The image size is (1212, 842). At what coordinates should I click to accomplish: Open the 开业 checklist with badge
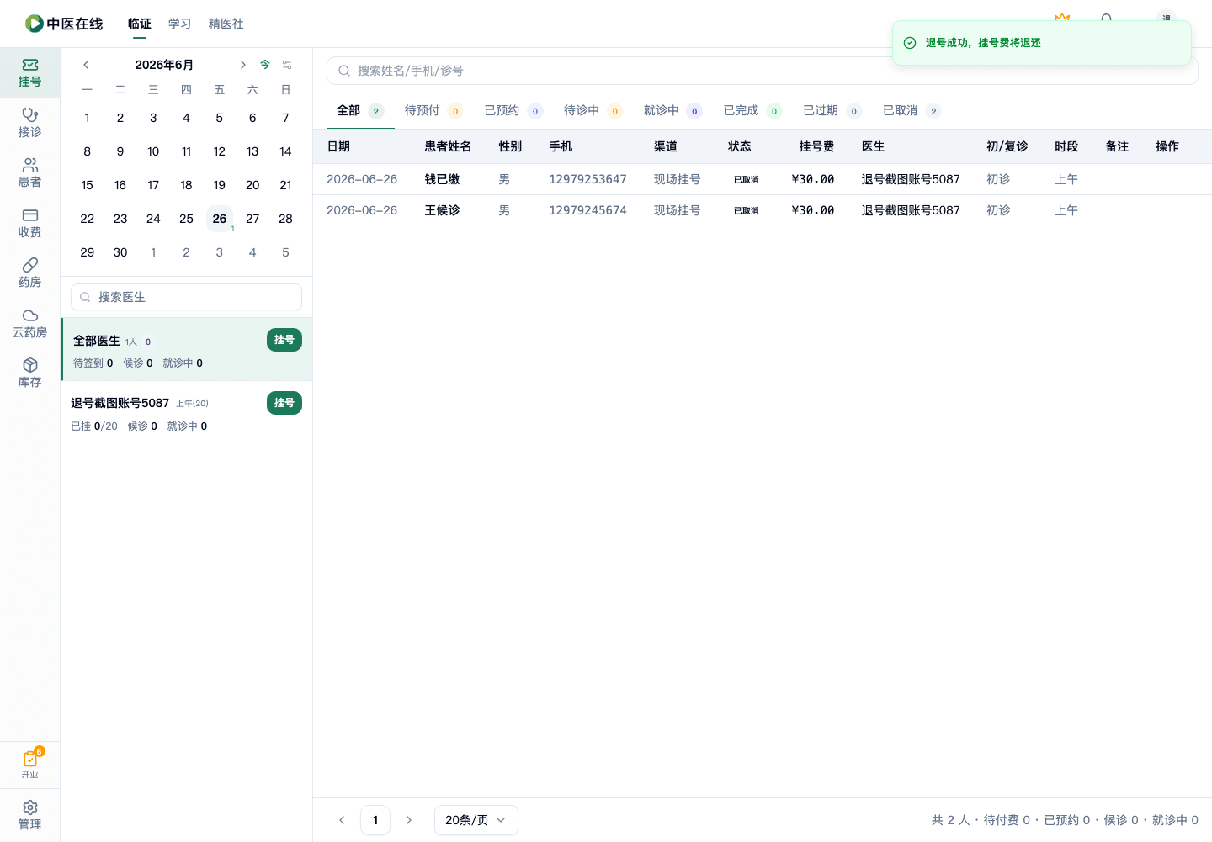[29, 763]
